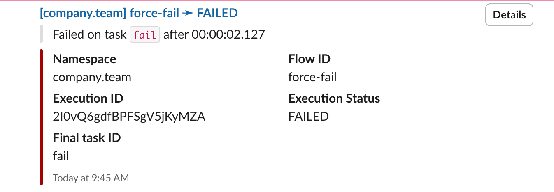Screen dimensions: 554x192
Task: Select the execution ID 2I0vQ6gdfBPFSgV5jKyMZA
Action: 129,117
